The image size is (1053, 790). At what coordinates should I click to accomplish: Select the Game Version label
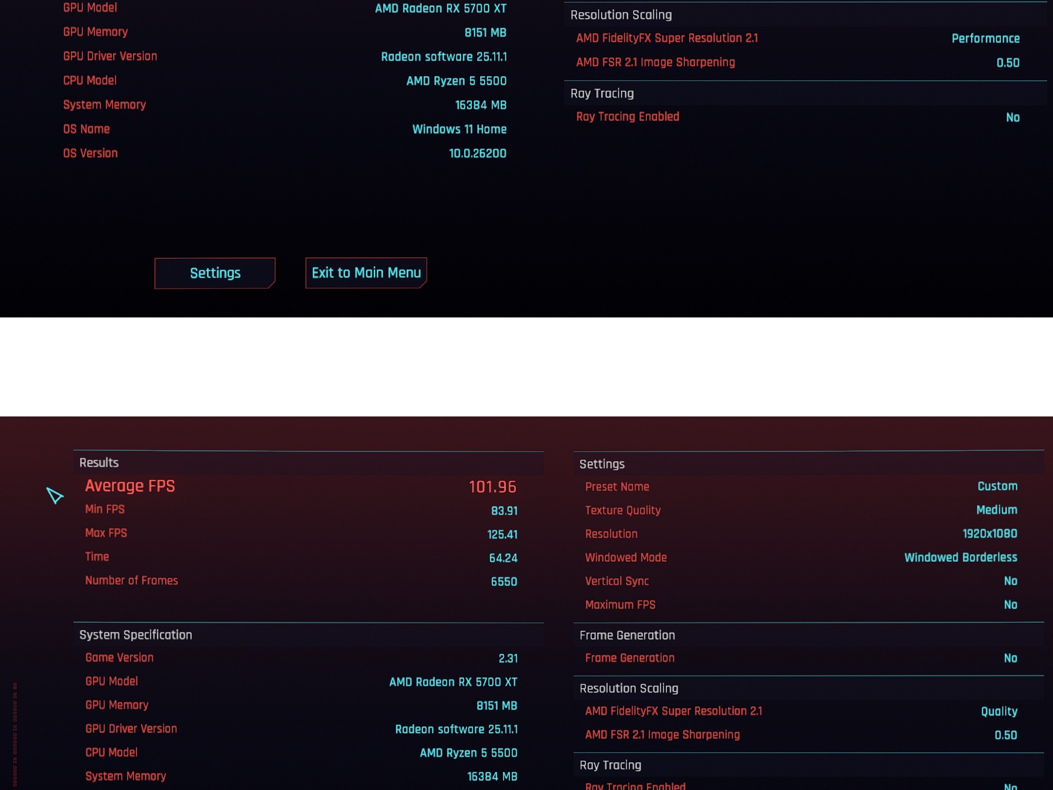pyautogui.click(x=119, y=657)
